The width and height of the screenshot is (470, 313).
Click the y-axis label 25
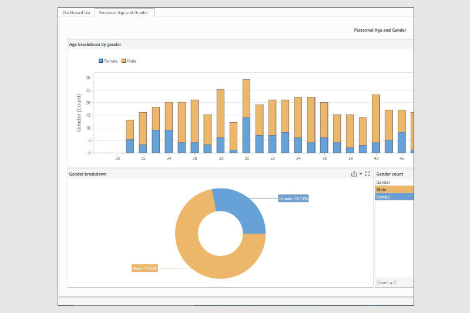[x=88, y=90]
